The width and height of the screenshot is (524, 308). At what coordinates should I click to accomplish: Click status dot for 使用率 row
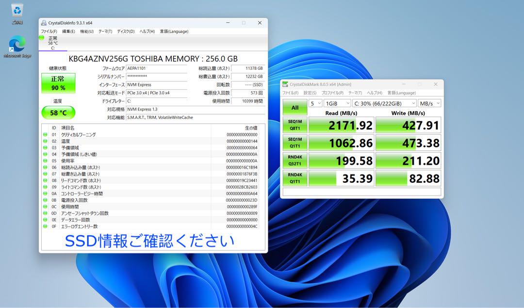pos(45,161)
